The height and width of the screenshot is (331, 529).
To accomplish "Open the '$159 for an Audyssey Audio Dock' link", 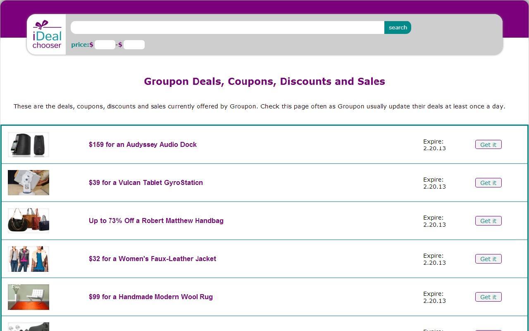I will [143, 144].
